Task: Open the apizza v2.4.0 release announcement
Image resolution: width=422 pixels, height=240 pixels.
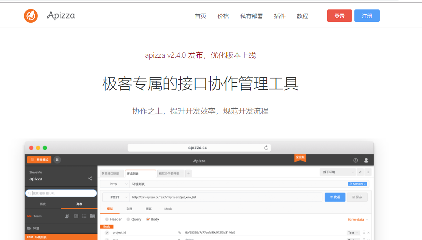Action: [200, 55]
